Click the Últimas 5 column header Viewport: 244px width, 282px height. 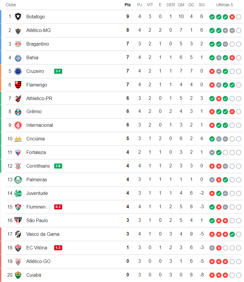click(224, 5)
